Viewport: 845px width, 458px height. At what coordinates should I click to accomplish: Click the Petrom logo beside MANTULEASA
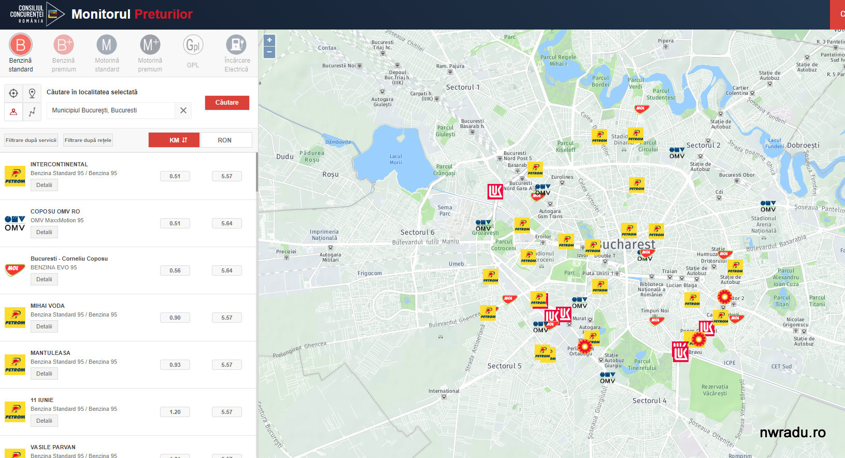(x=15, y=365)
